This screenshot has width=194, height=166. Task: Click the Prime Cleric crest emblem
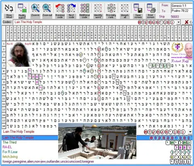click(177, 47)
